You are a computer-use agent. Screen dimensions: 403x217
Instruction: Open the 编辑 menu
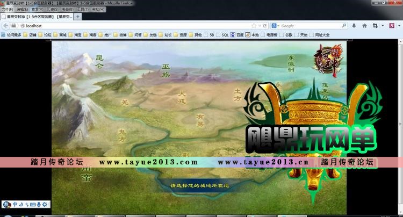pyautogui.click(x=22, y=9)
